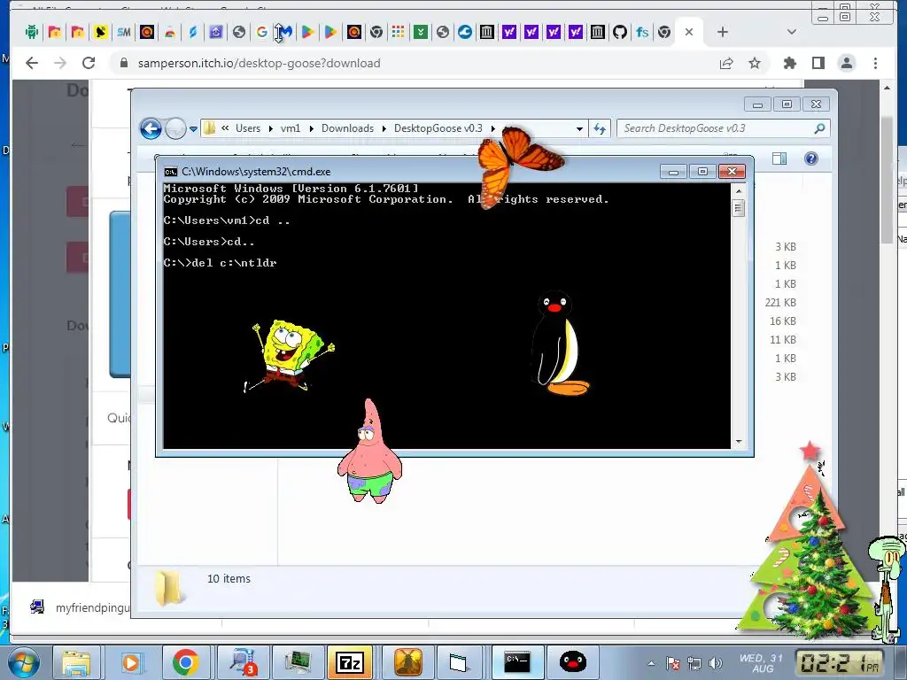
Task: Open Chrome three-dot menu
Action: [876, 63]
